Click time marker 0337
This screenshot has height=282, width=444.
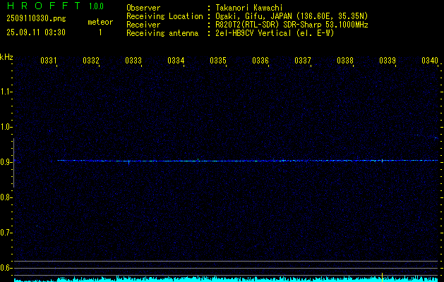point(303,61)
